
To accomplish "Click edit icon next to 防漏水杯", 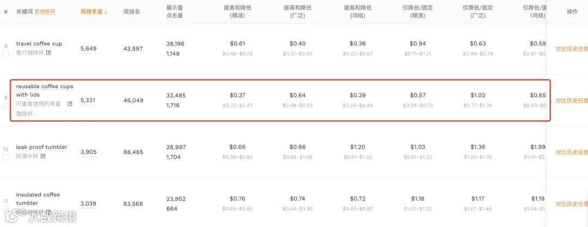I will (x=43, y=156).
